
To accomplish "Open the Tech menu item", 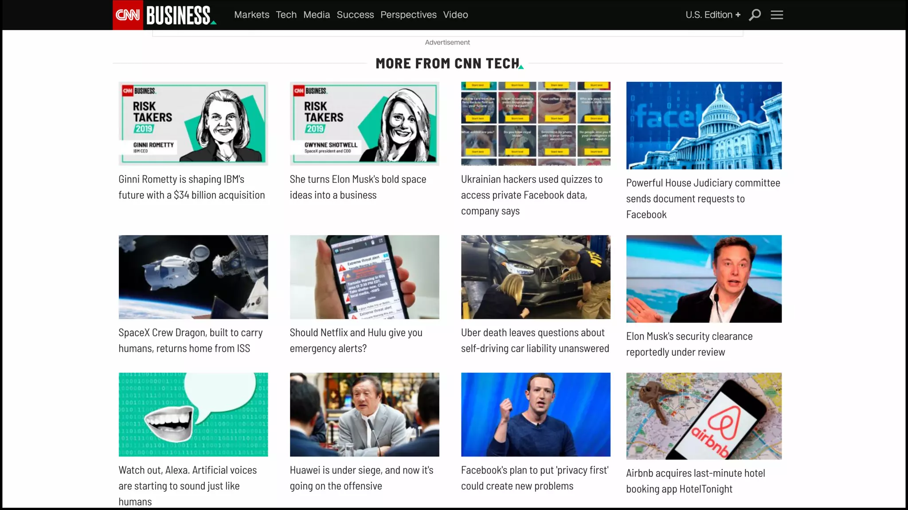I will coord(286,15).
